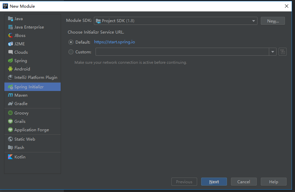295x192 pixels.
Task: Select the Java module type icon
Action: click(x=10, y=19)
